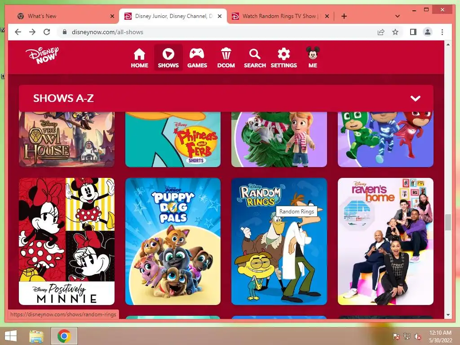This screenshot has height=345, width=460.
Task: Open muted volume tray icon
Action: click(417, 336)
